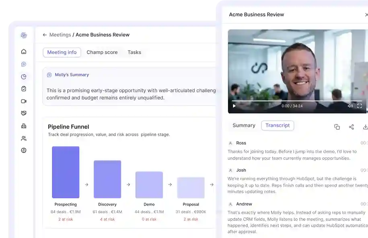Click the arrow between Demo and Proposal
The height and width of the screenshot is (238, 368).
click(x=170, y=185)
